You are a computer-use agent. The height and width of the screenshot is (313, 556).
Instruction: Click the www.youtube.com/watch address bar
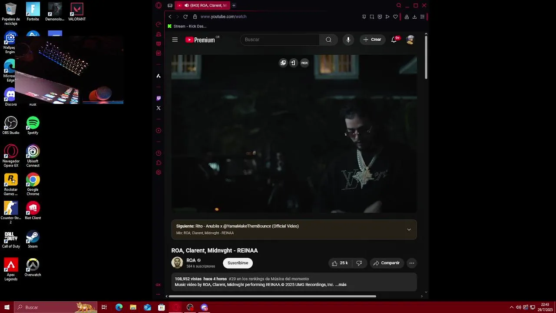(x=223, y=17)
